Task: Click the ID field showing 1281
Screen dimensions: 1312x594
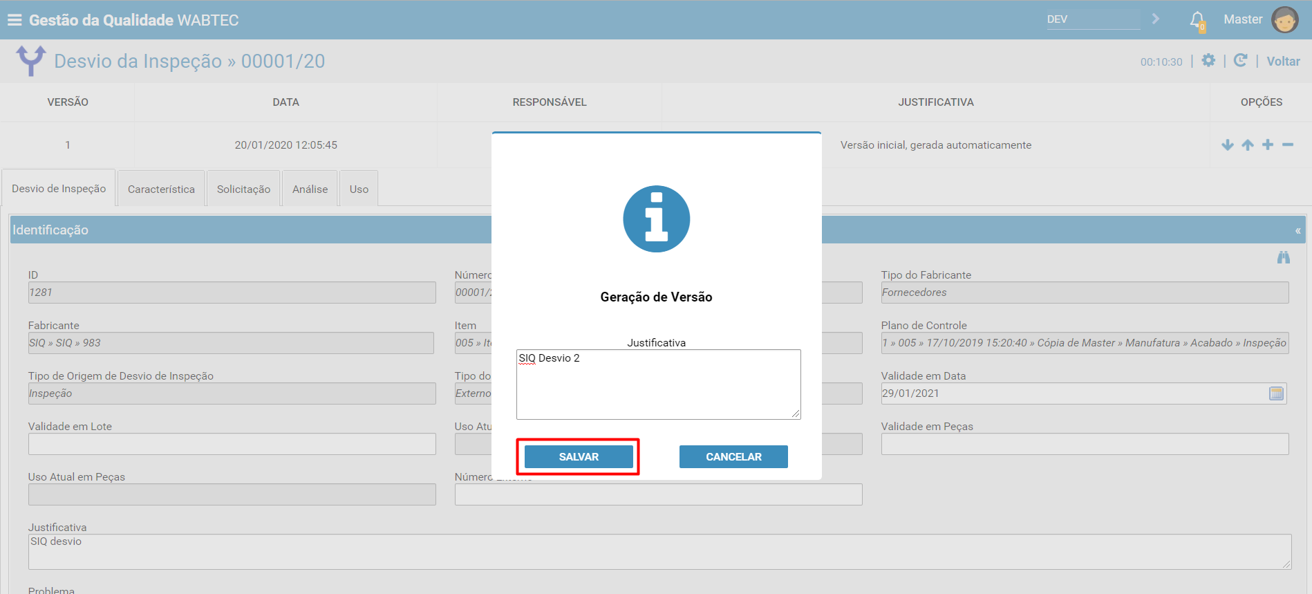Action: coord(232,293)
